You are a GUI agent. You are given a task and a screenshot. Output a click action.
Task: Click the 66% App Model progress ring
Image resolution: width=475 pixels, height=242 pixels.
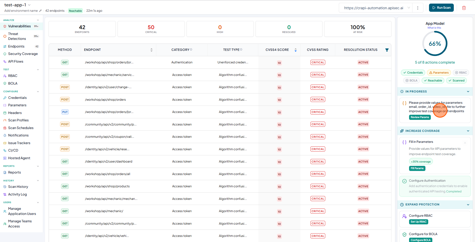435,44
